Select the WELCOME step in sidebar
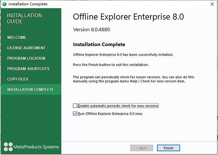The image size is (218, 155). tap(17, 37)
